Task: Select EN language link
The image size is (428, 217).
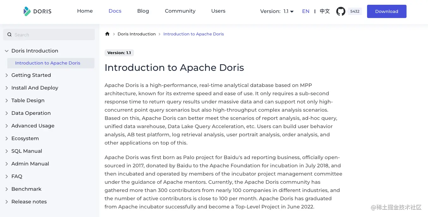Action: tap(305, 11)
